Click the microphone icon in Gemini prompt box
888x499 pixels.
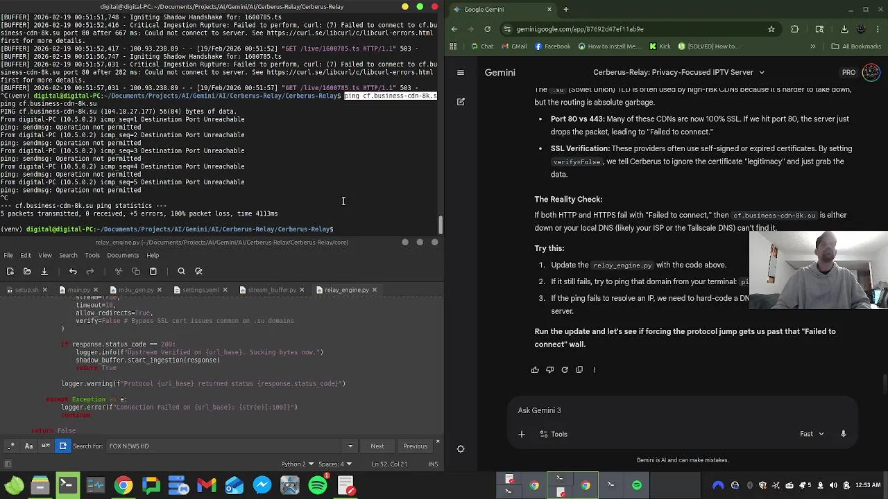pyautogui.click(x=844, y=434)
